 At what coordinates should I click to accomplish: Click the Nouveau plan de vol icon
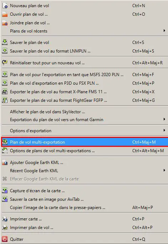tap(5, 6)
